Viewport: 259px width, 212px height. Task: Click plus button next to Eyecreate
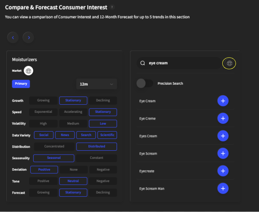(x=223, y=171)
